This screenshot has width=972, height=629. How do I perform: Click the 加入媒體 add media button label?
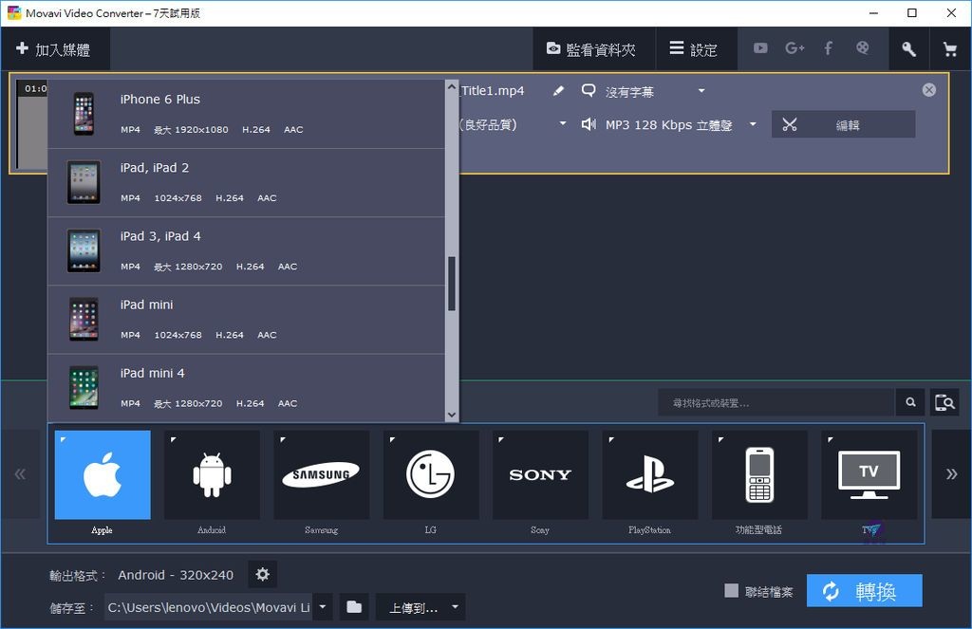[x=63, y=49]
